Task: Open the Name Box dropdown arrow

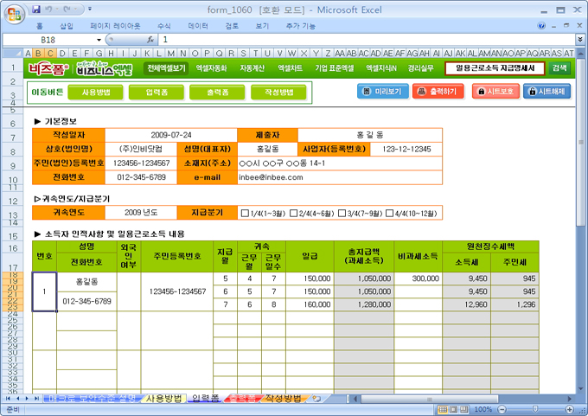Action: [x=99, y=40]
